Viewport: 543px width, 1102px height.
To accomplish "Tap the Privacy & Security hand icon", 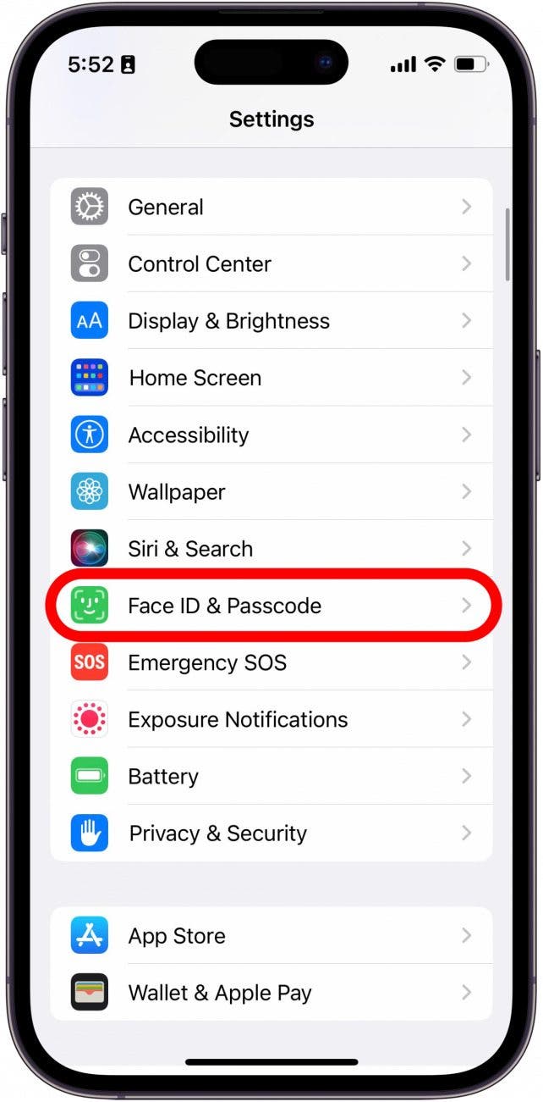I will click(89, 833).
